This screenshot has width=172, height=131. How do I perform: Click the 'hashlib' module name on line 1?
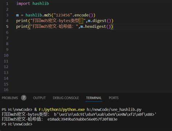pos(41,3)
